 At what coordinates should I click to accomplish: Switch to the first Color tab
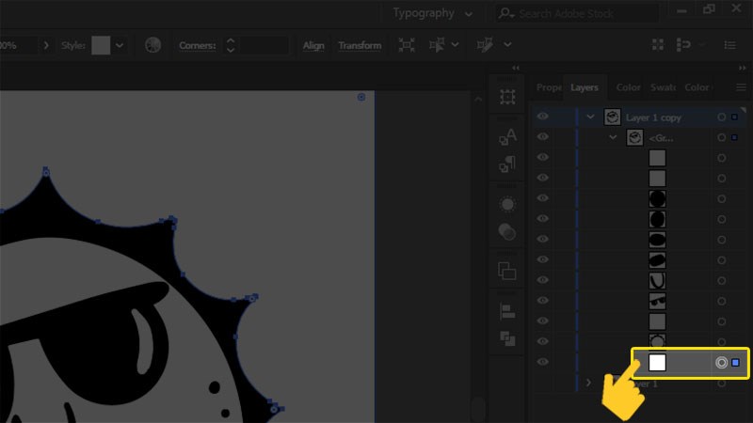tap(628, 87)
